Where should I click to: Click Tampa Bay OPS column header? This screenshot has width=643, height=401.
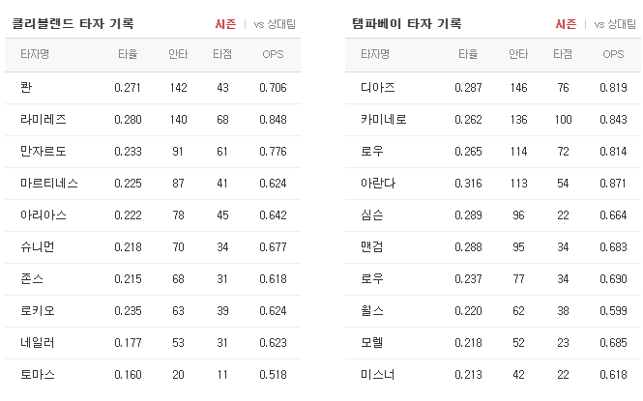[613, 54]
